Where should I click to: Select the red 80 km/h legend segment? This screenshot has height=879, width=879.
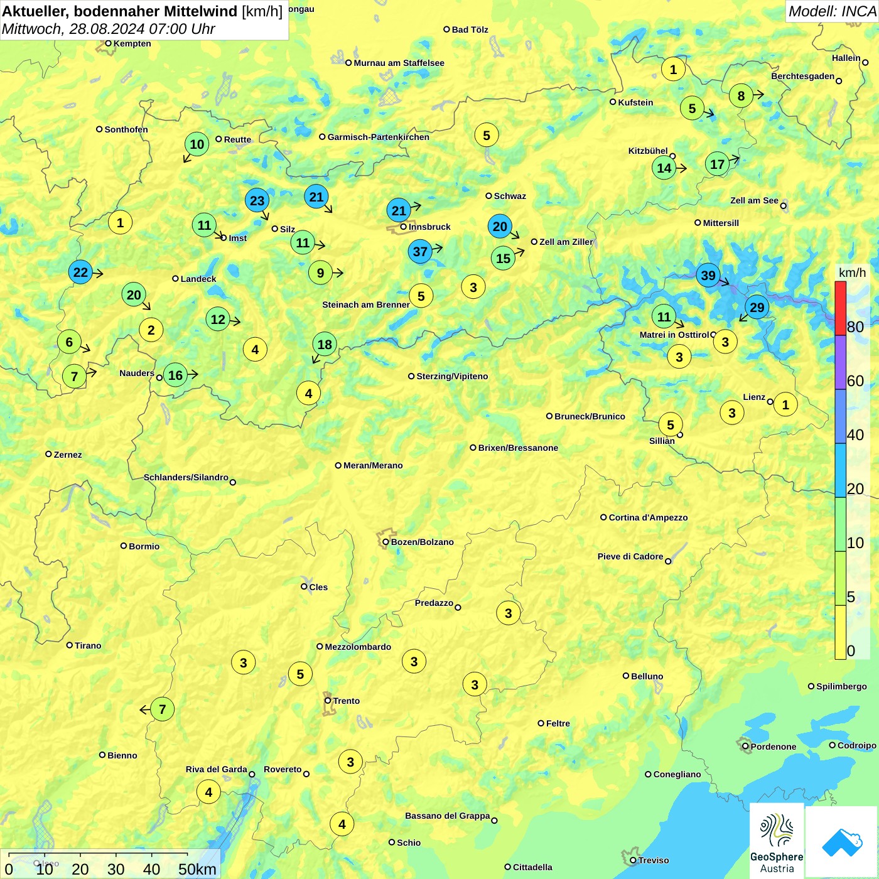841,308
